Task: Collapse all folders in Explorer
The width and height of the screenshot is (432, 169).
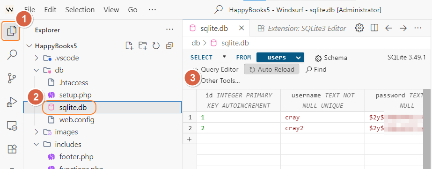Action: (x=169, y=46)
